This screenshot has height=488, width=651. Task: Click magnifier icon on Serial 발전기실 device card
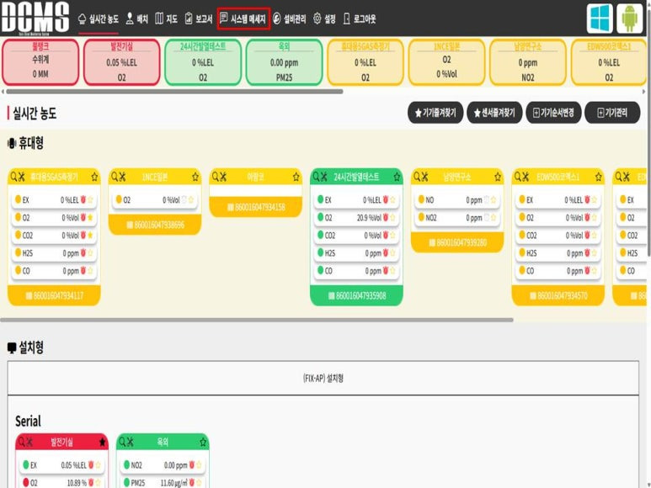click(22, 443)
